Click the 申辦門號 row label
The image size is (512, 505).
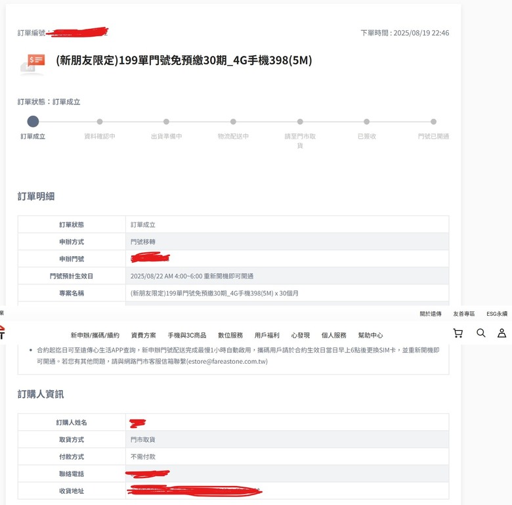click(x=72, y=259)
